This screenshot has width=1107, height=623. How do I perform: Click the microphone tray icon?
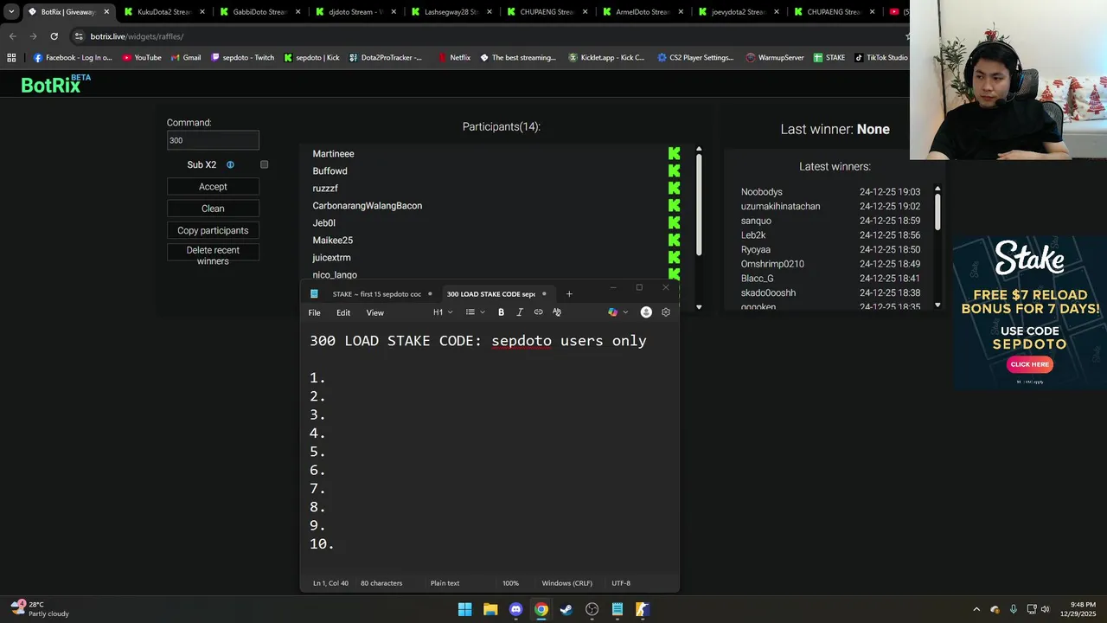tap(1014, 609)
